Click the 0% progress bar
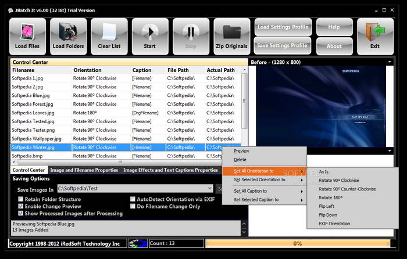 (x=298, y=243)
